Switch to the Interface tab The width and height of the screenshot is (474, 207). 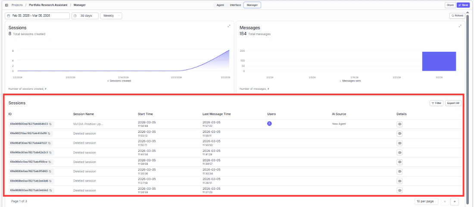click(235, 5)
